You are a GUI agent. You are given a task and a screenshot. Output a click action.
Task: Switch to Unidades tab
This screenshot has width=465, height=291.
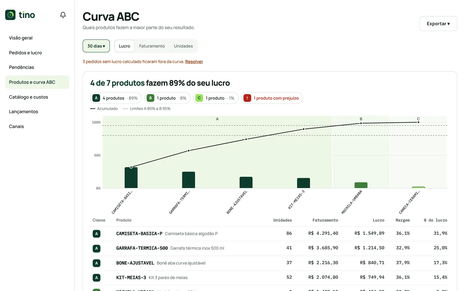[183, 46]
